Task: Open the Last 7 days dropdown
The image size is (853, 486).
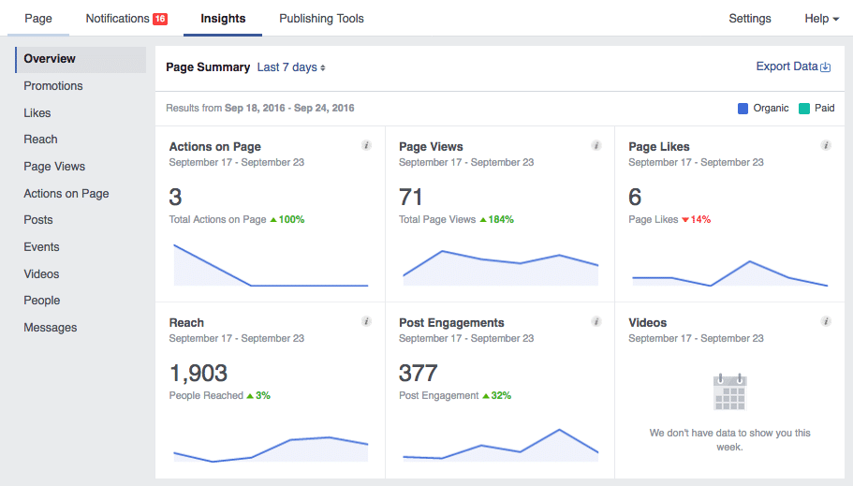Action: coord(291,67)
